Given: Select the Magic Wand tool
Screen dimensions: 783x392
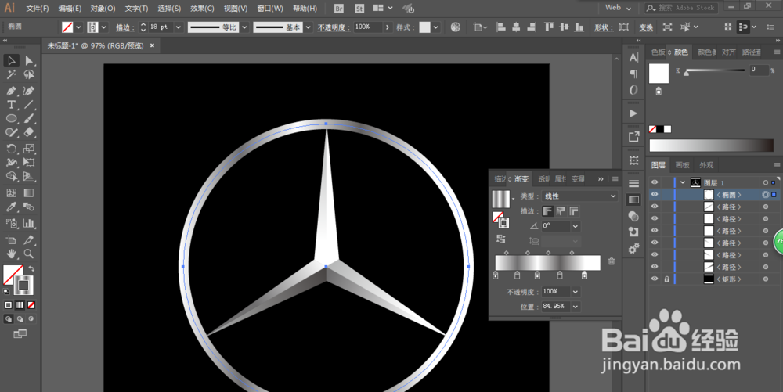Looking at the screenshot, I should click(11, 75).
